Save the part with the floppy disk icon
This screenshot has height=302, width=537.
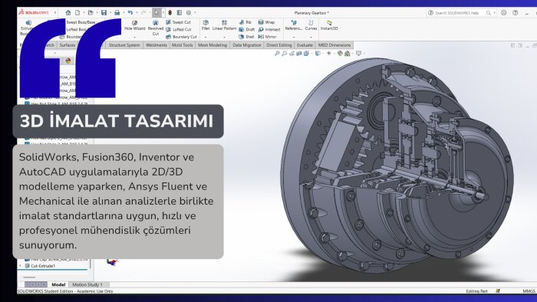[x=104, y=13]
